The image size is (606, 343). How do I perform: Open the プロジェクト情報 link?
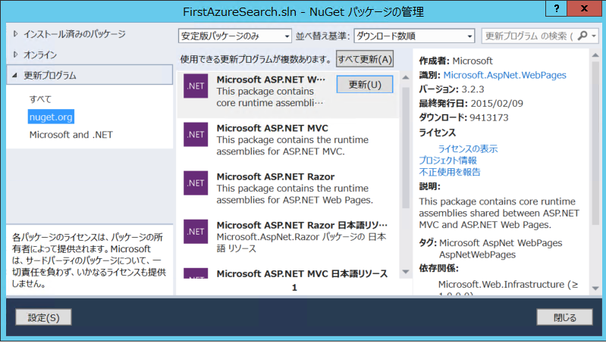(x=448, y=160)
